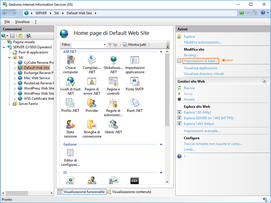Image resolution: width=271 pixels, height=203 pixels.
Task: Open Stato sessione feature
Action: pos(70,129)
